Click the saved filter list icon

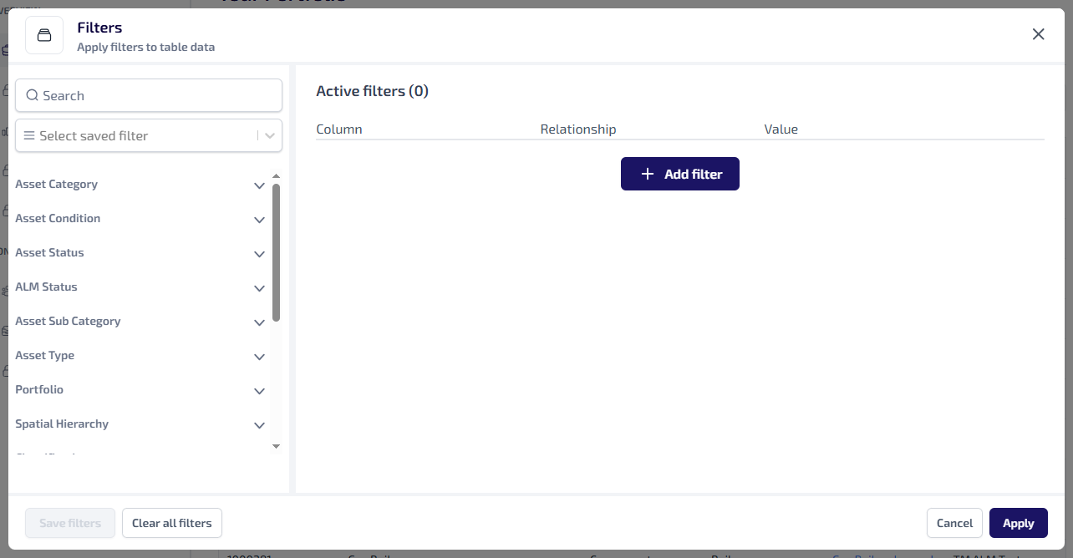pos(29,135)
